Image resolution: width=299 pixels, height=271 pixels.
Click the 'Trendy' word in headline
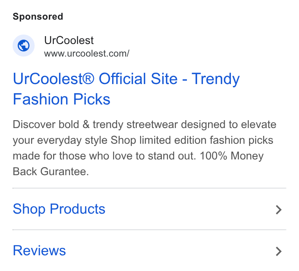tap(216, 79)
